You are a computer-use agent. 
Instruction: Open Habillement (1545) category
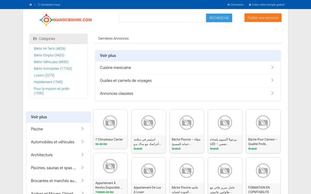[48, 82]
